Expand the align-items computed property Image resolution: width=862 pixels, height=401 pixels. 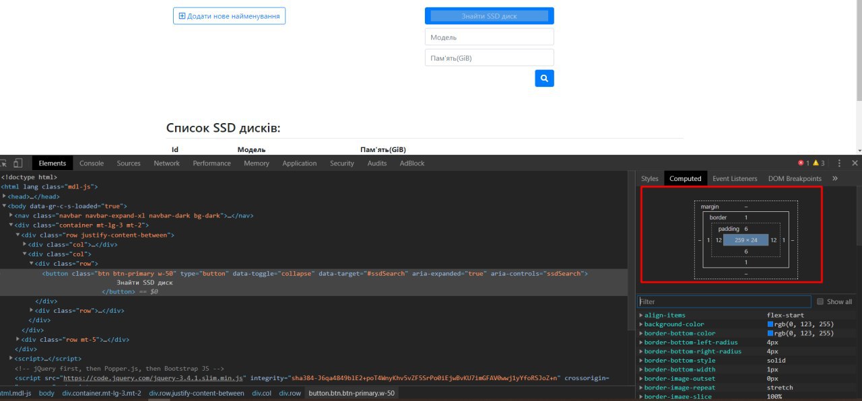(641, 315)
